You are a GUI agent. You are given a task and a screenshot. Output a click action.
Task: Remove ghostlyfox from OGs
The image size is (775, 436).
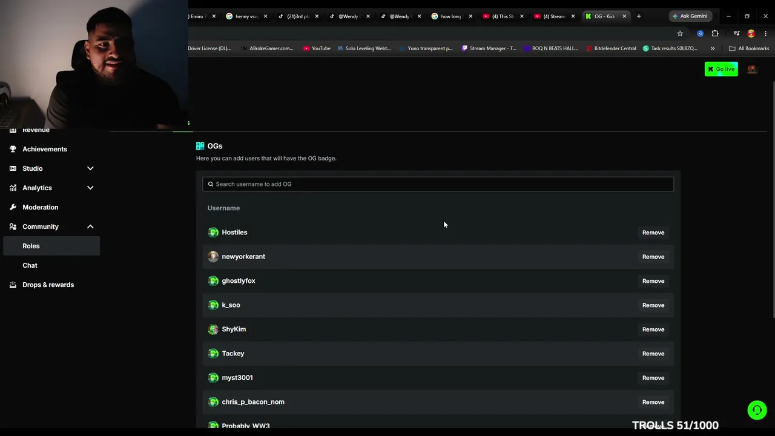point(653,281)
